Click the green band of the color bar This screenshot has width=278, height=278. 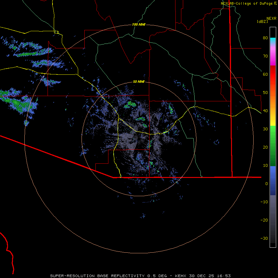tap(273, 146)
